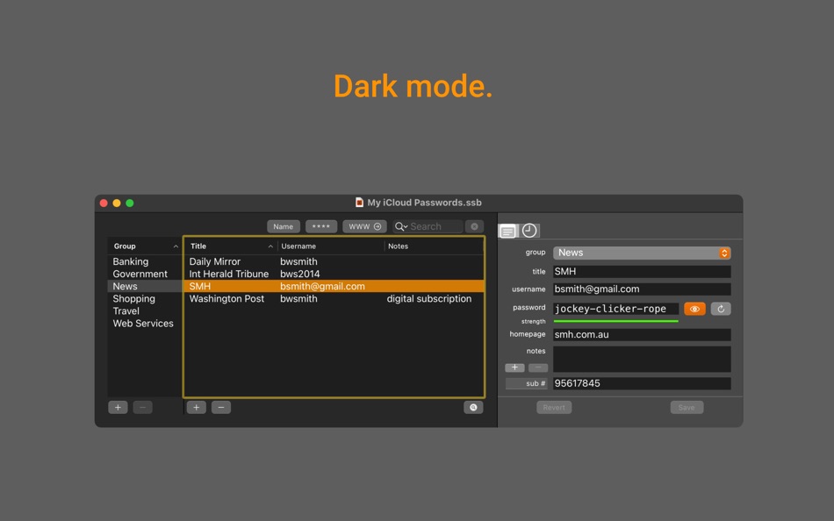The image size is (834, 521).
Task: Select the Int Herald Tribune entry
Action: (334, 275)
